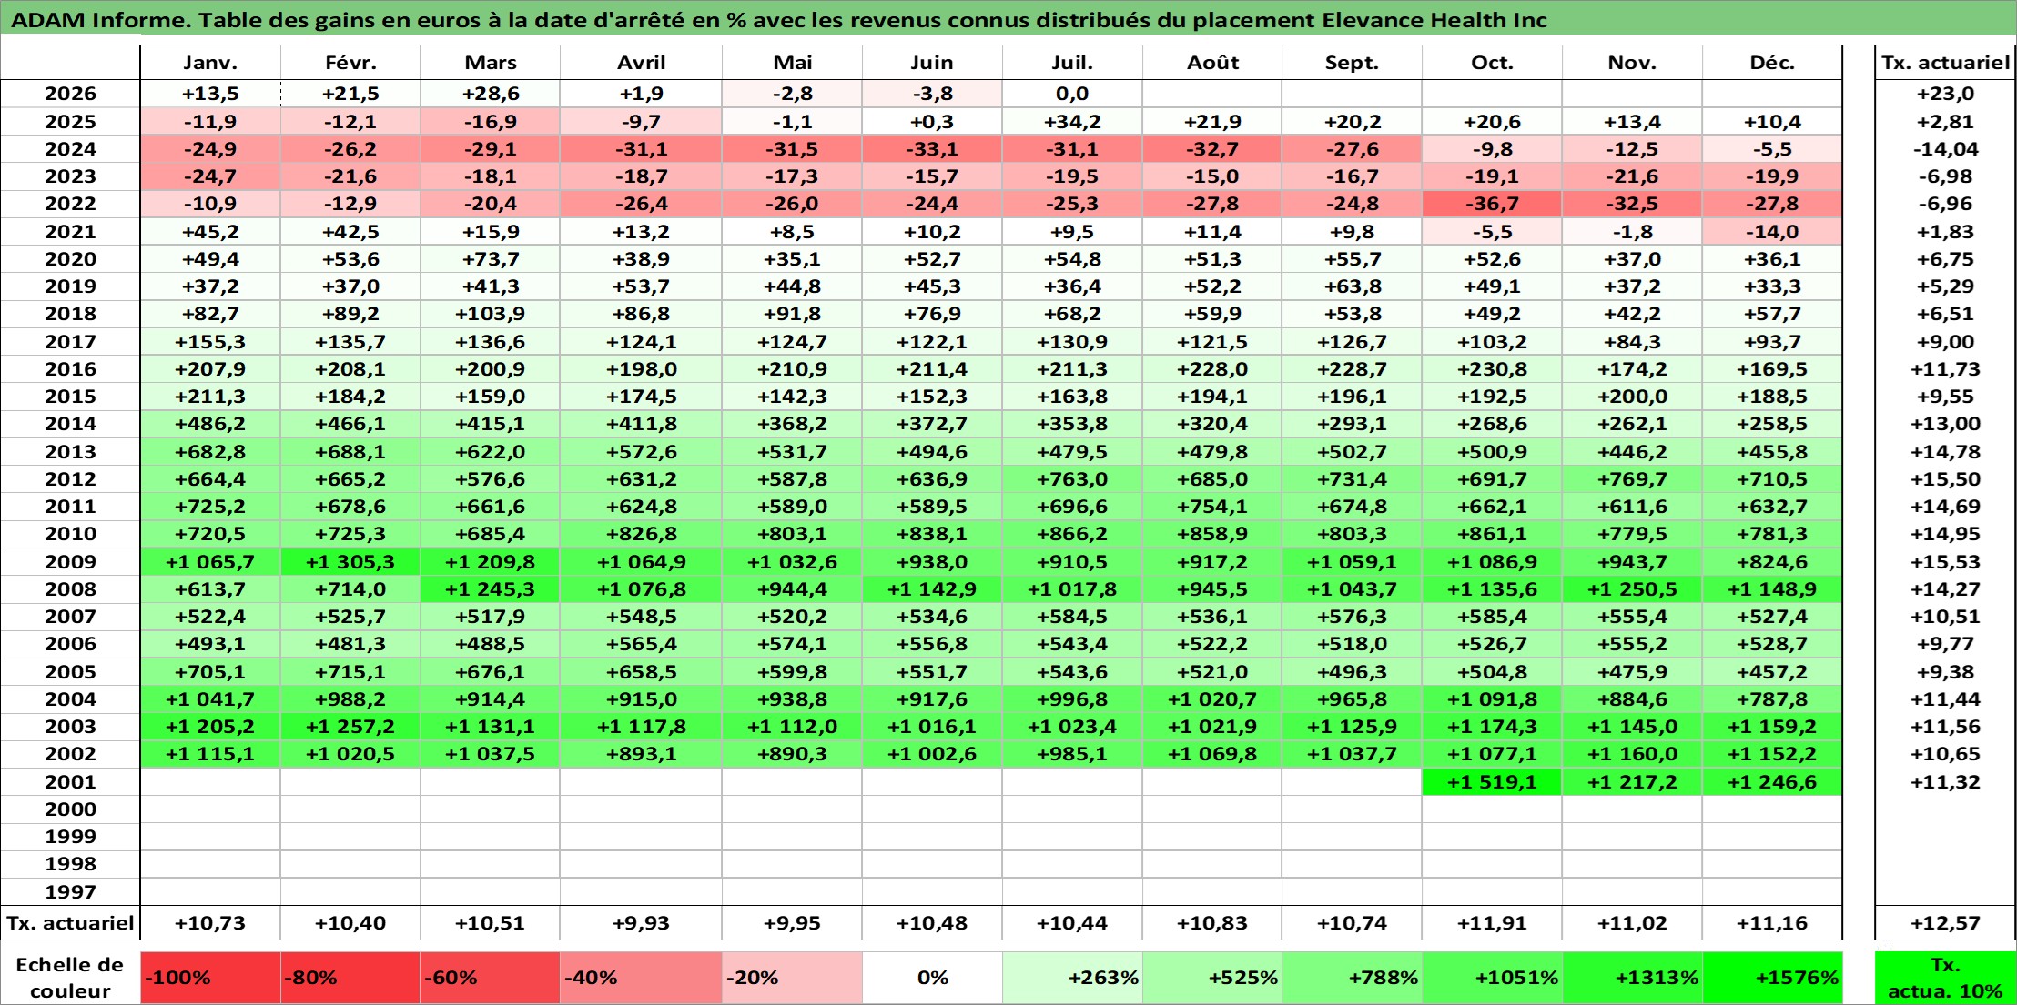
Task: Click the +1576% bright green swatch
Action: click(x=1772, y=978)
